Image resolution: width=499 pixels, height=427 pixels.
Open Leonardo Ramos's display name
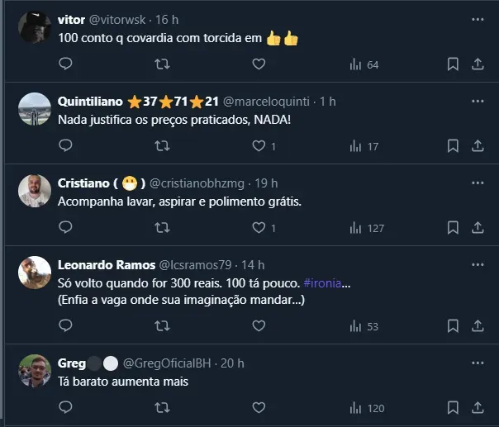(x=107, y=265)
